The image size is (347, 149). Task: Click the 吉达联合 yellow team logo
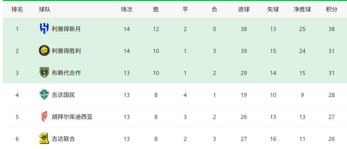tap(44, 139)
